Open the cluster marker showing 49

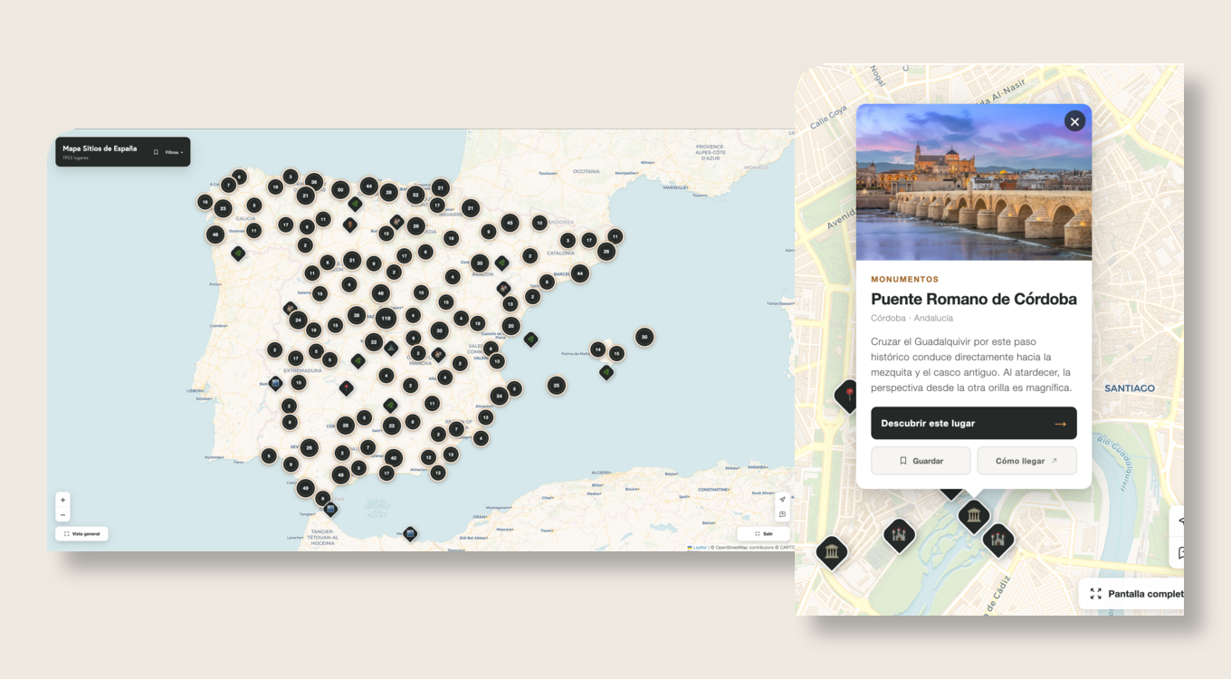point(306,488)
